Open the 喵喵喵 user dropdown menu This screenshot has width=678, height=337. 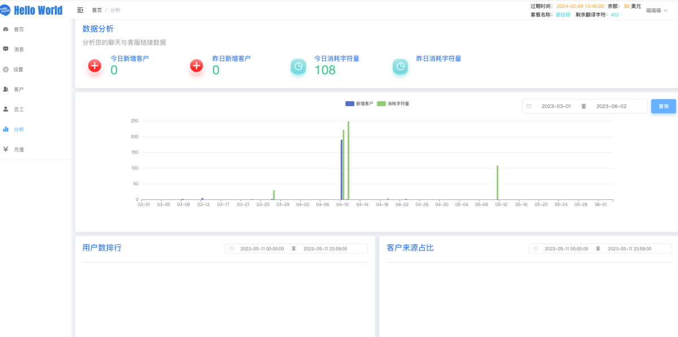point(657,10)
